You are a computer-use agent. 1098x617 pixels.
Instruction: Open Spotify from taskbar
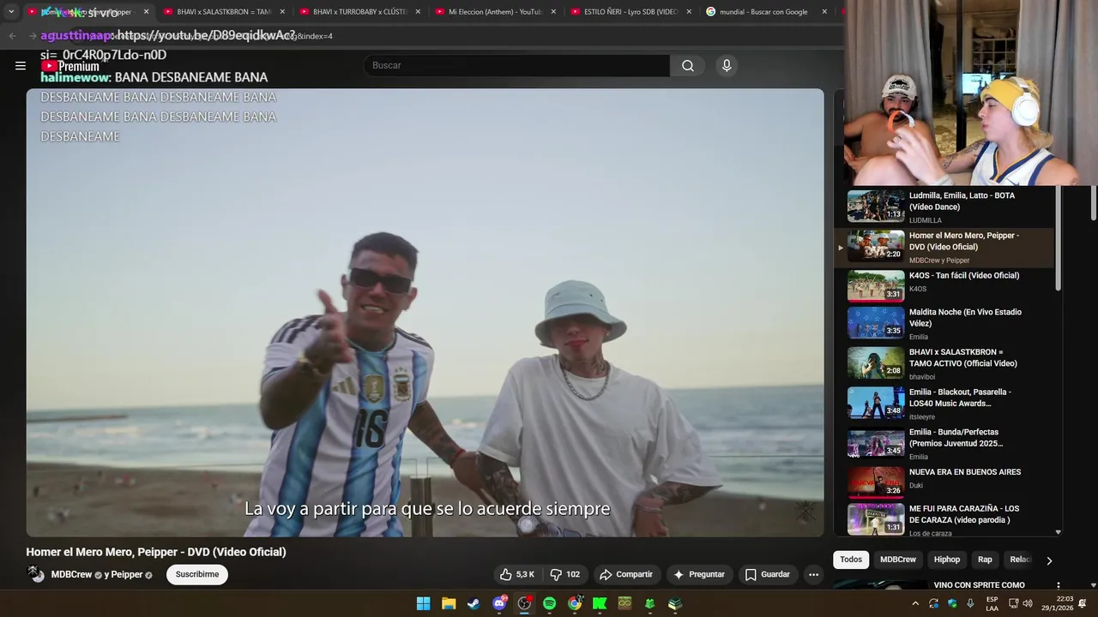coord(550,603)
